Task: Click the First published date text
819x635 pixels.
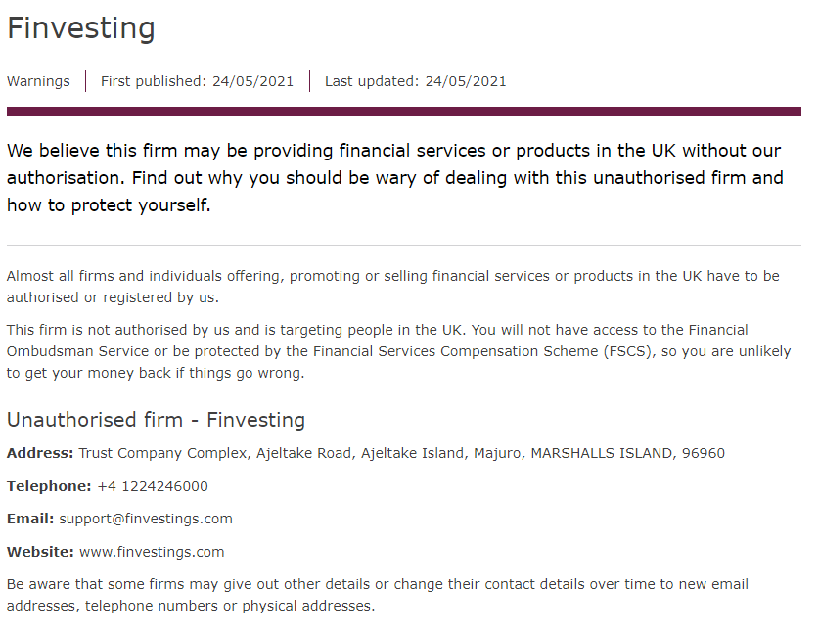Action: coord(197,81)
